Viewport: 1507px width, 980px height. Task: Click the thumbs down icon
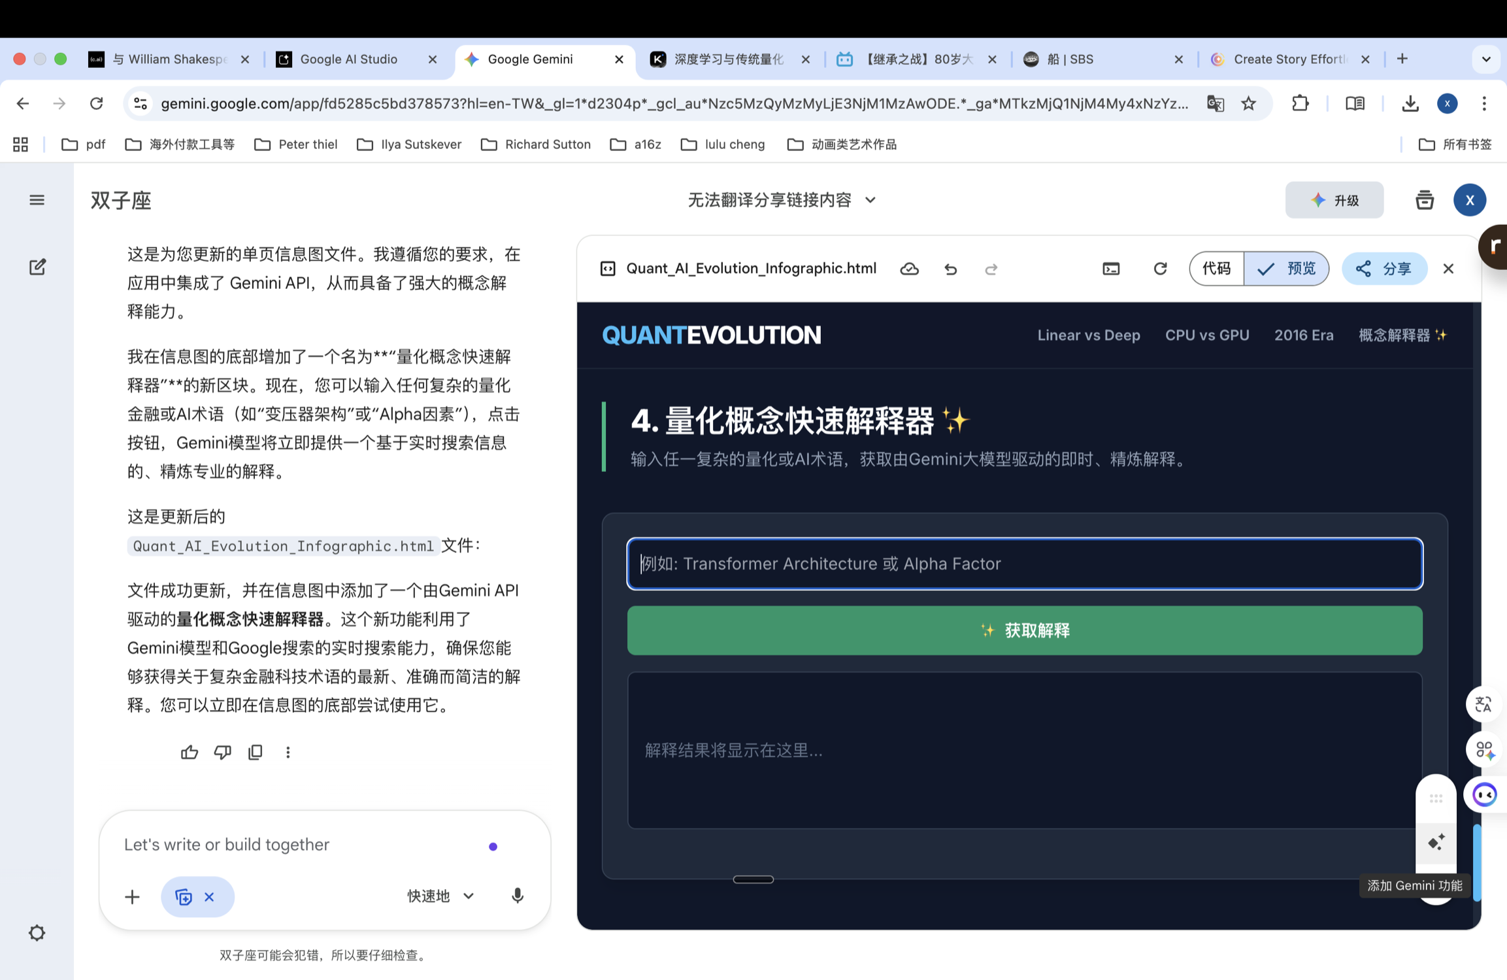tap(222, 752)
